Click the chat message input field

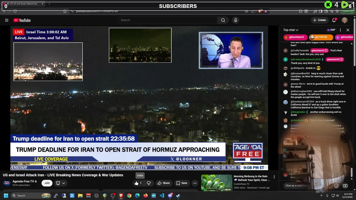click(x=308, y=186)
